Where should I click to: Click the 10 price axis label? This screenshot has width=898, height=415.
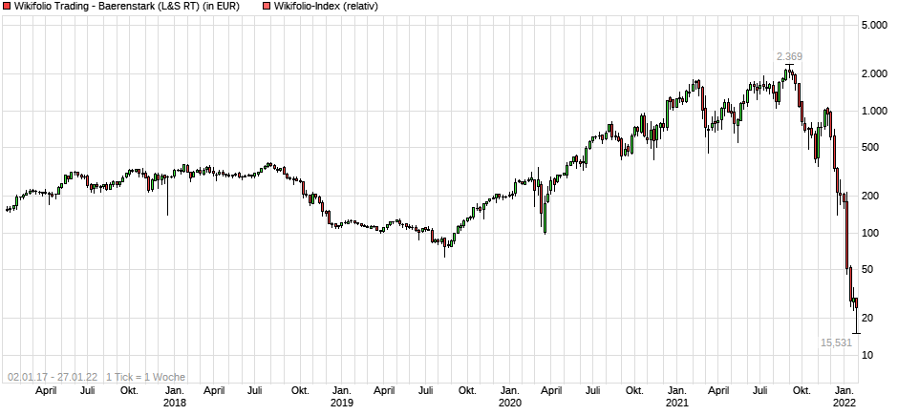click(x=867, y=356)
